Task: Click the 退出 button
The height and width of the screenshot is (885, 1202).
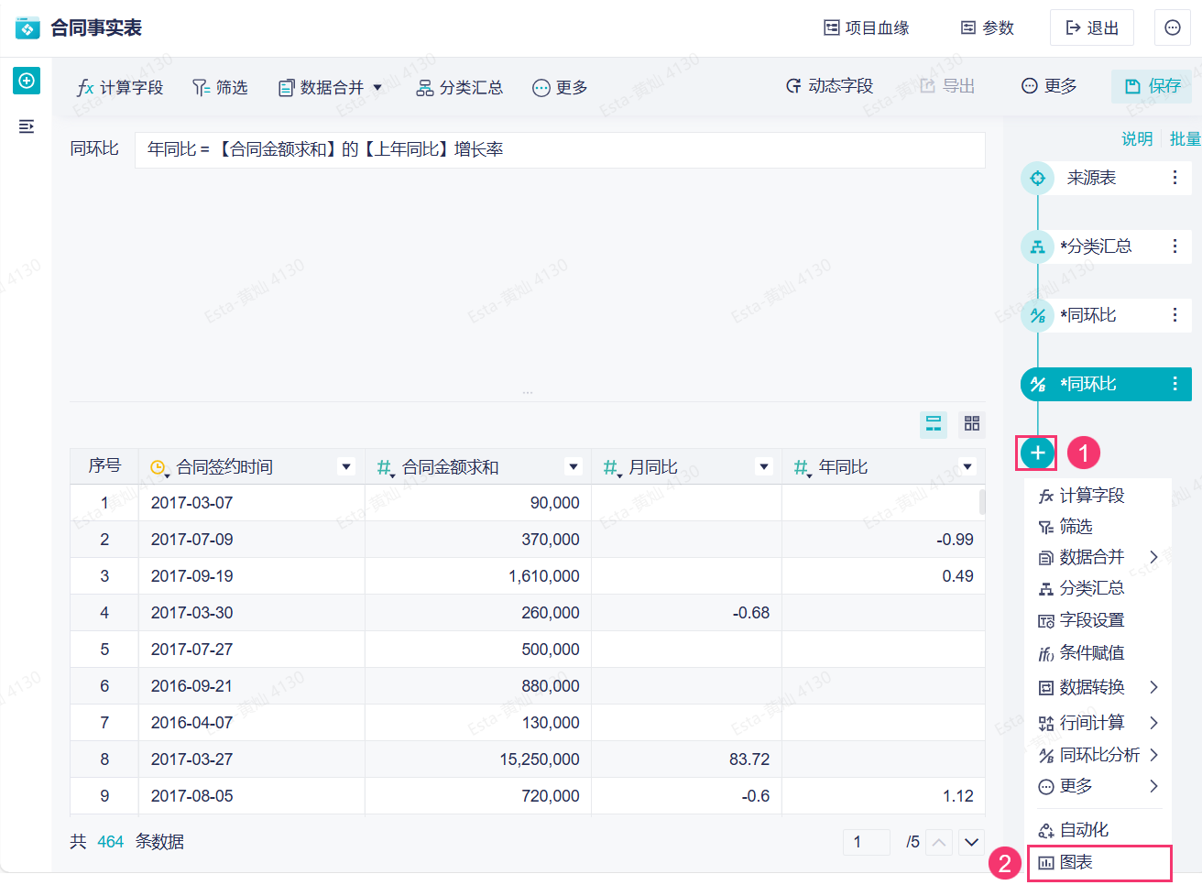Action: (x=1092, y=28)
